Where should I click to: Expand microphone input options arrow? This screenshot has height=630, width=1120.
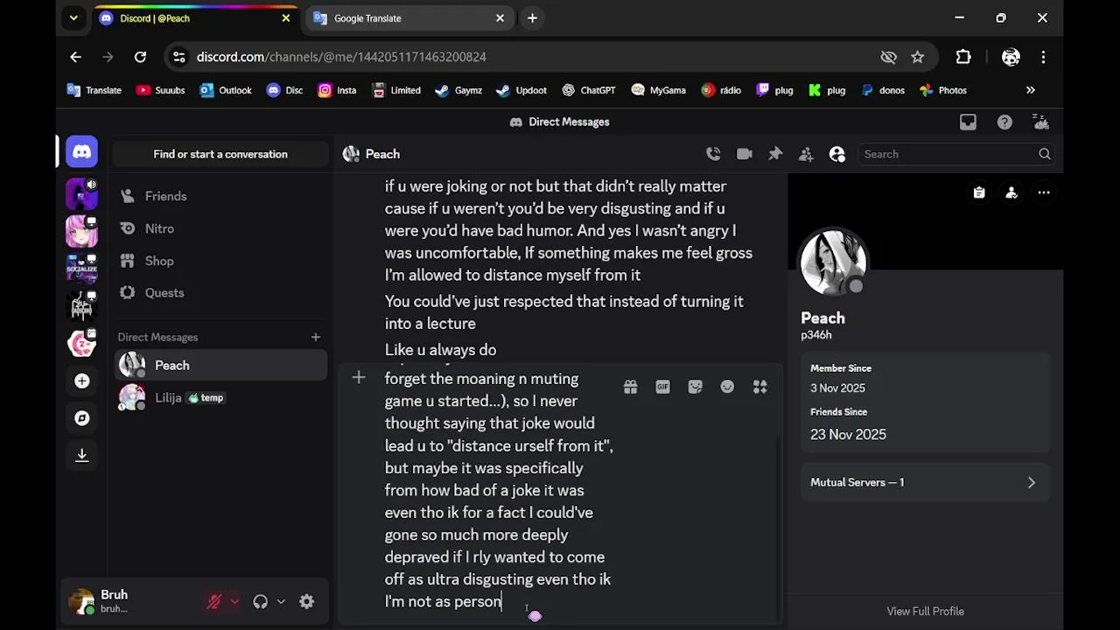tap(234, 601)
